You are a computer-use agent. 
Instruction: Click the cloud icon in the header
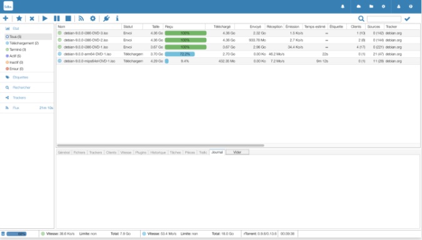click(x=358, y=6)
